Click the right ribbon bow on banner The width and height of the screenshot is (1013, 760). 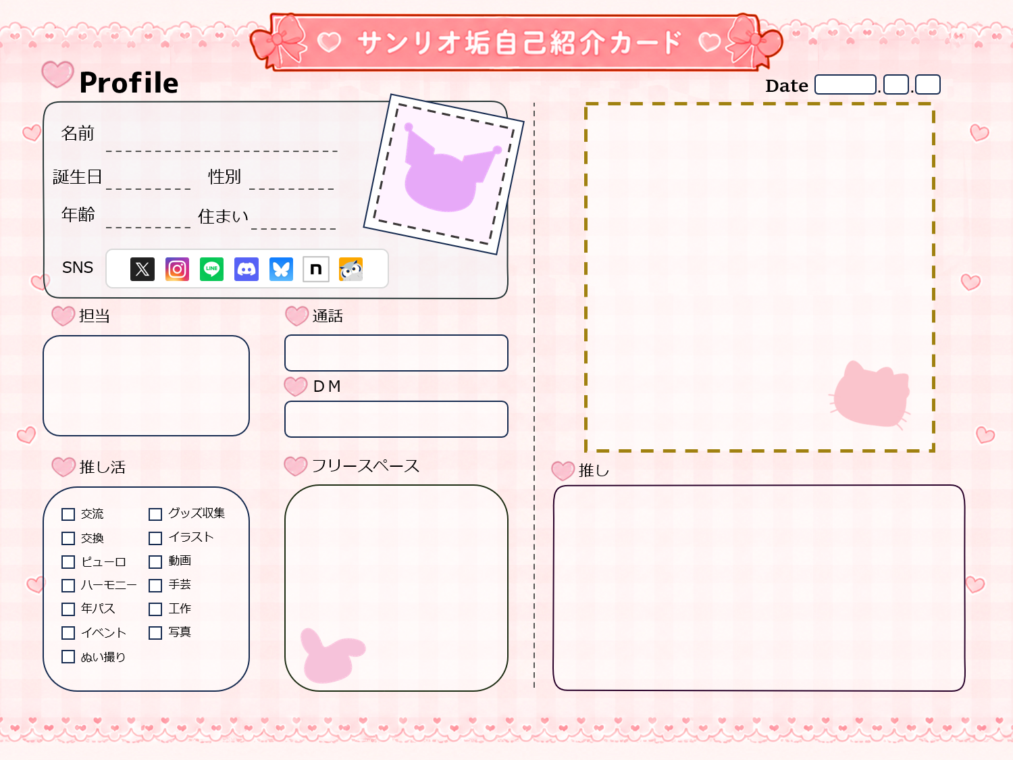pyautogui.click(x=754, y=42)
